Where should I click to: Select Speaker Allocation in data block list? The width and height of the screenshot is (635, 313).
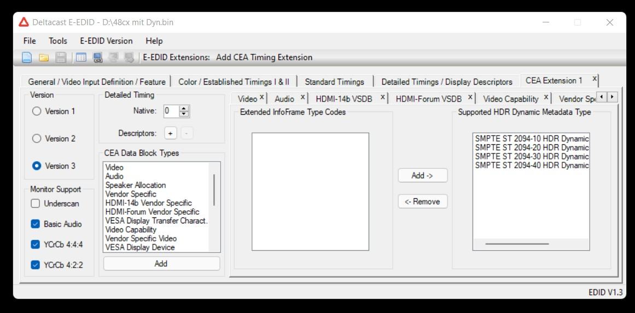tap(136, 185)
